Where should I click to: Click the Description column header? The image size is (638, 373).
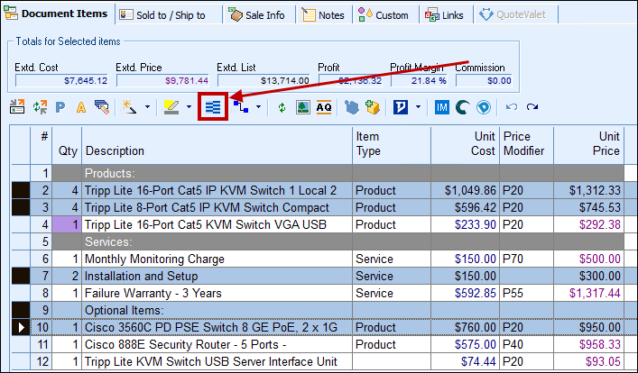click(217, 145)
